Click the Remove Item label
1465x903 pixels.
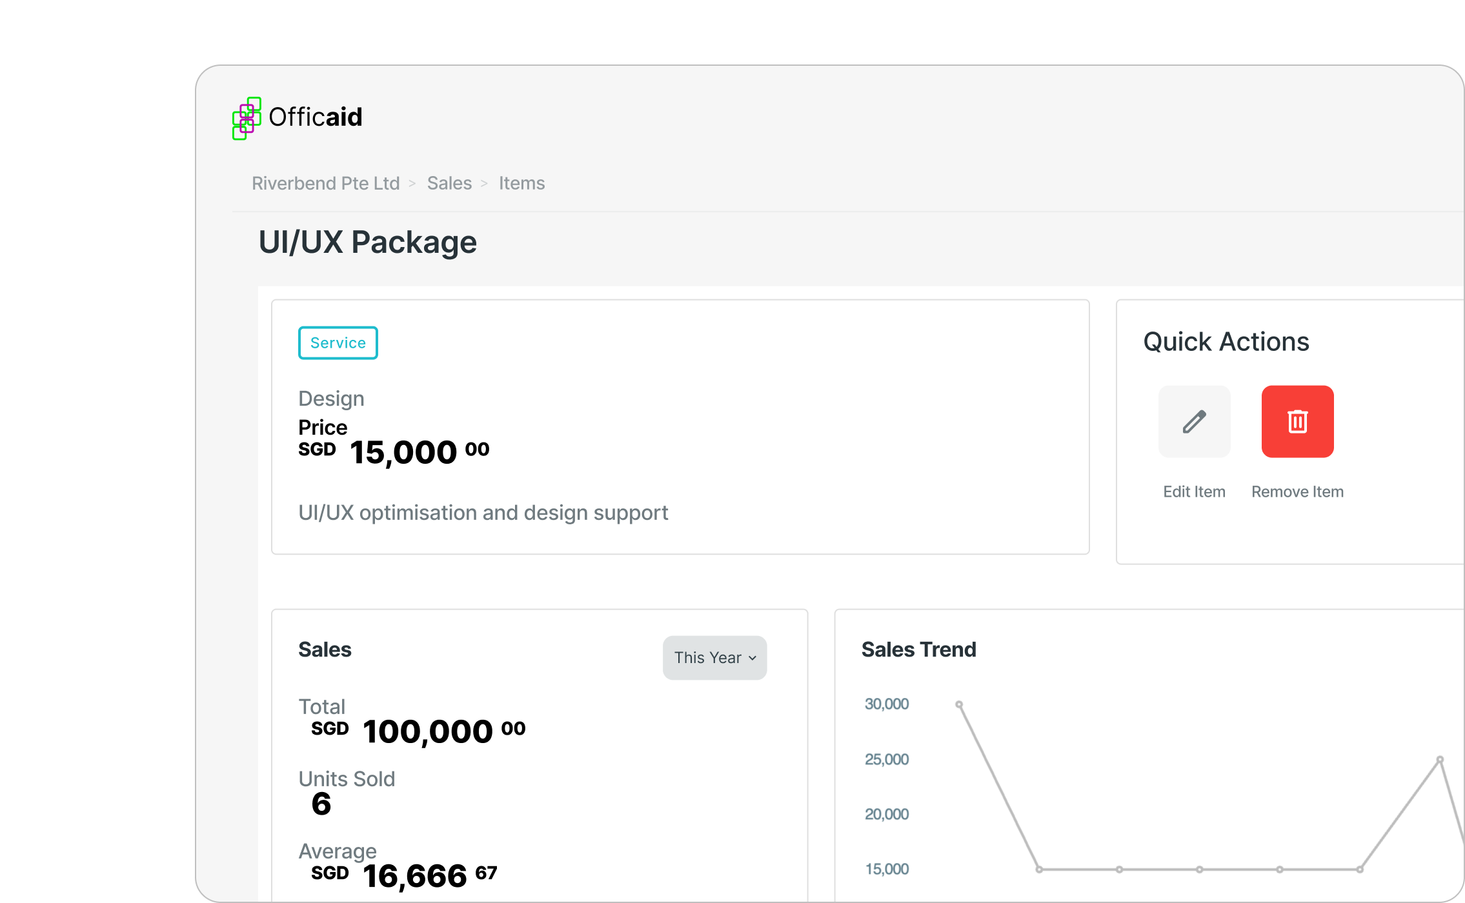[1297, 491]
